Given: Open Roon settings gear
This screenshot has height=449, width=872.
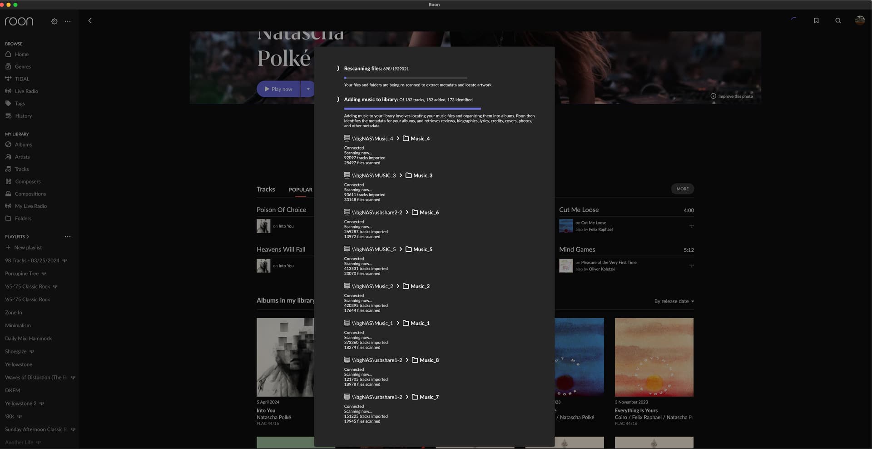Looking at the screenshot, I should tap(54, 21).
